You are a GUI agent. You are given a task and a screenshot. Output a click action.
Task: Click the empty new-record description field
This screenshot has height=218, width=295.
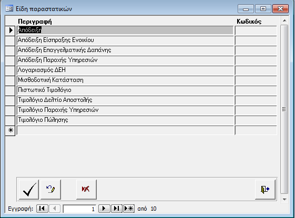[125, 130]
